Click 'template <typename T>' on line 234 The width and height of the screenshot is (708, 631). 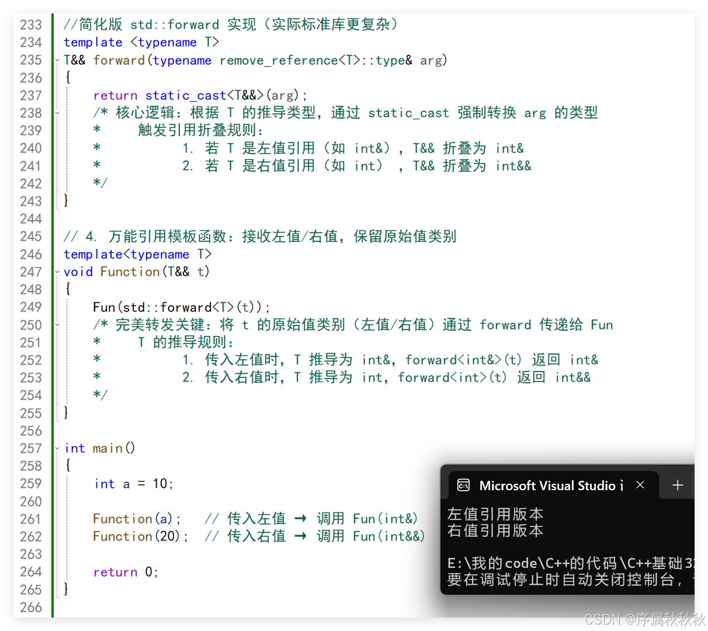pyautogui.click(x=141, y=42)
